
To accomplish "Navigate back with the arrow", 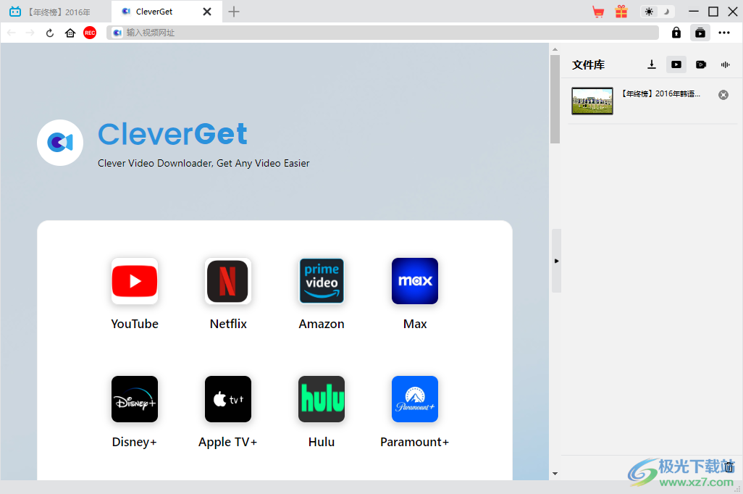I will click(12, 33).
